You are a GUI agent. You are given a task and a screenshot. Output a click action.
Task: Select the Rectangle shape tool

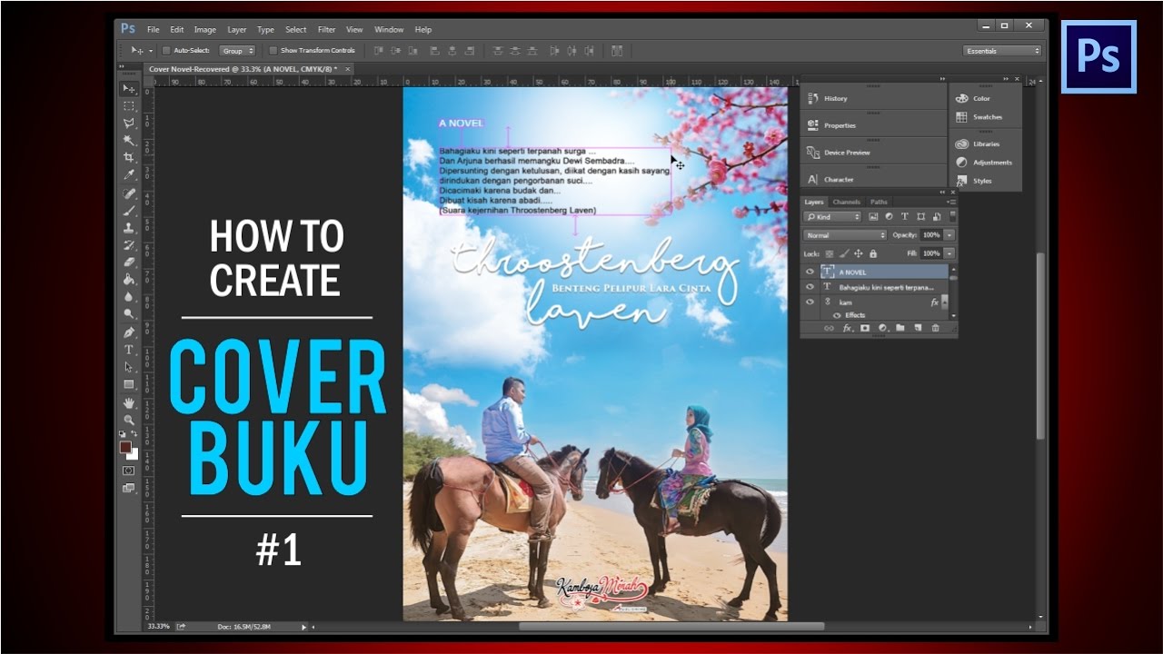129,384
